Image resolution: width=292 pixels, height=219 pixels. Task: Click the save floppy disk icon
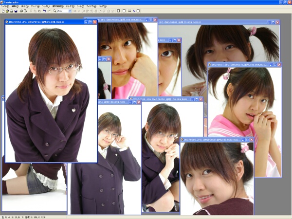[16, 11]
